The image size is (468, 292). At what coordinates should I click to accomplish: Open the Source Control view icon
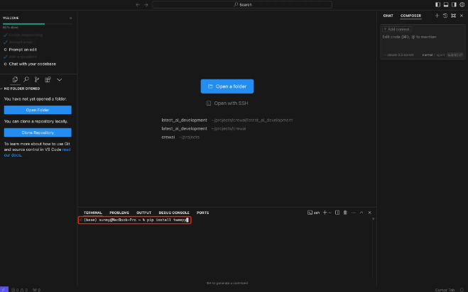(x=37, y=80)
